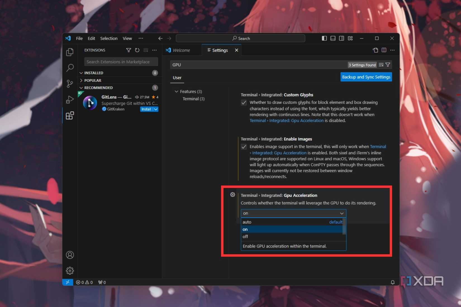This screenshot has width=461, height=307.
Task: Click the Search Extensions in Marketplace field
Action: (x=121, y=62)
